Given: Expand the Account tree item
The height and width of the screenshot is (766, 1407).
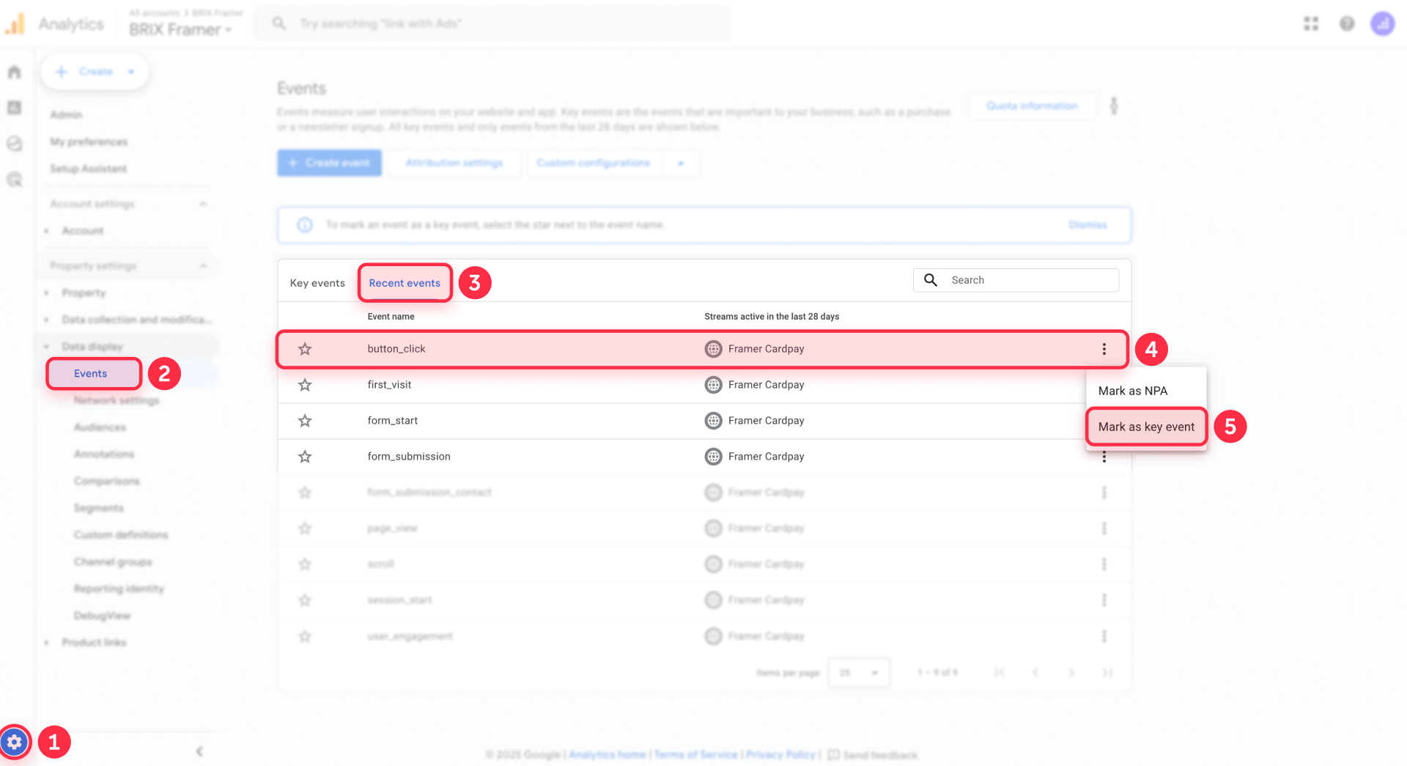Looking at the screenshot, I should point(46,231).
